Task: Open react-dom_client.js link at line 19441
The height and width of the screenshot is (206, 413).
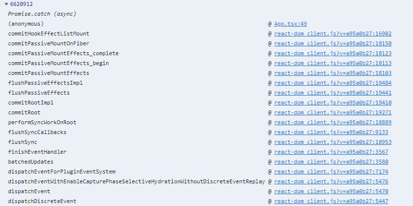Action: [x=333, y=93]
